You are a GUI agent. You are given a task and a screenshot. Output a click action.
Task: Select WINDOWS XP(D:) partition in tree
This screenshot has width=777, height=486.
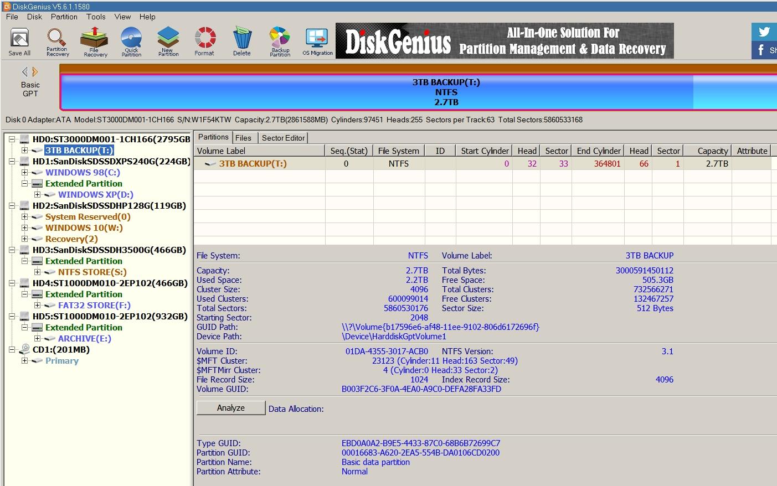click(96, 195)
